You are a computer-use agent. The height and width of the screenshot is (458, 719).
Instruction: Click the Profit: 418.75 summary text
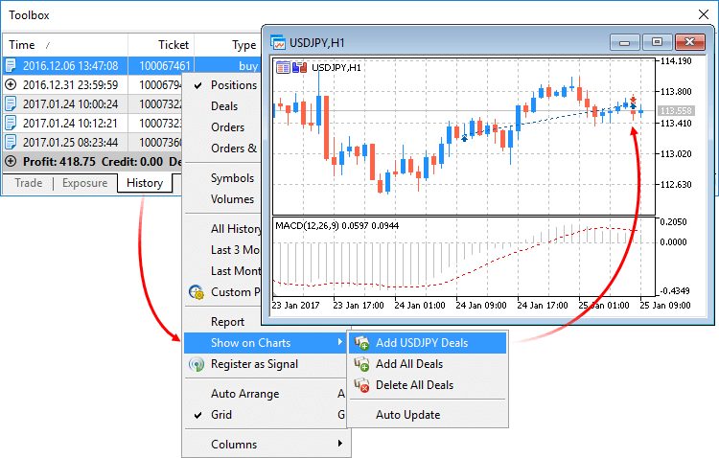[59, 162]
